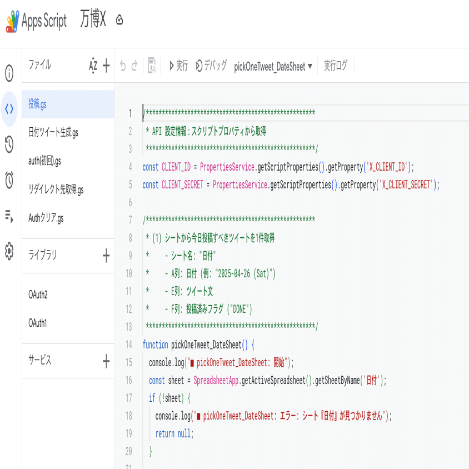Add a library with plus icon
Screen dimensions: 469x469
pos(106,256)
